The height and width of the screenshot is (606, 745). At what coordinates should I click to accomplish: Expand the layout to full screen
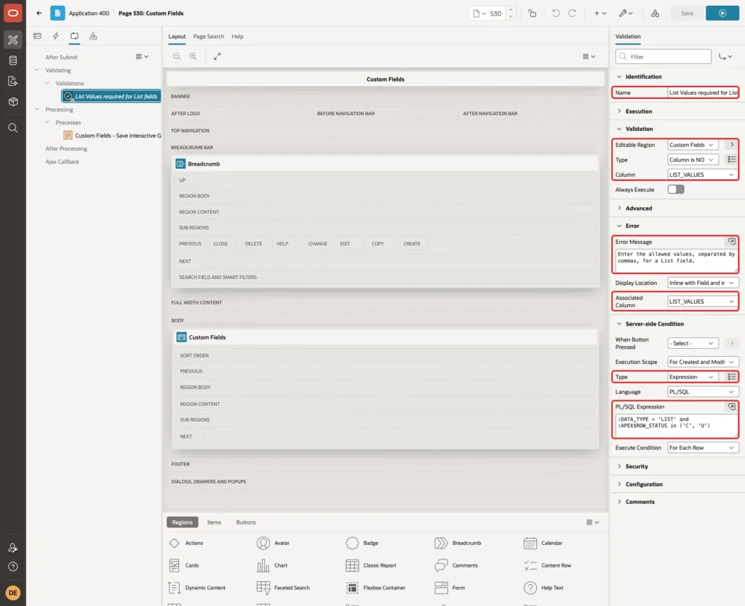(x=217, y=56)
